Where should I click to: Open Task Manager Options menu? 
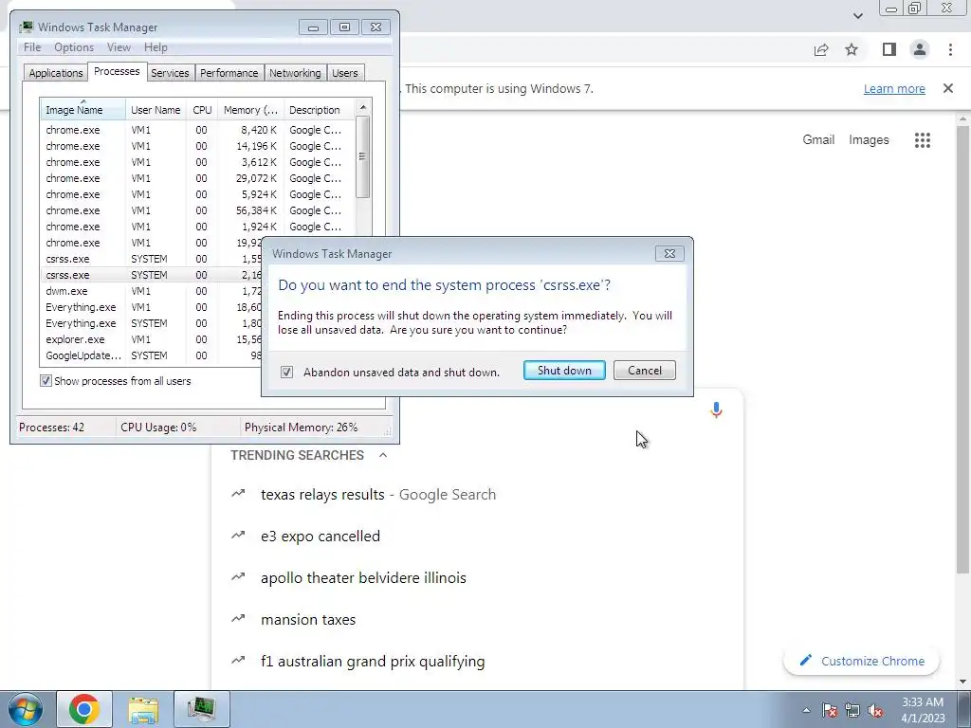click(74, 47)
